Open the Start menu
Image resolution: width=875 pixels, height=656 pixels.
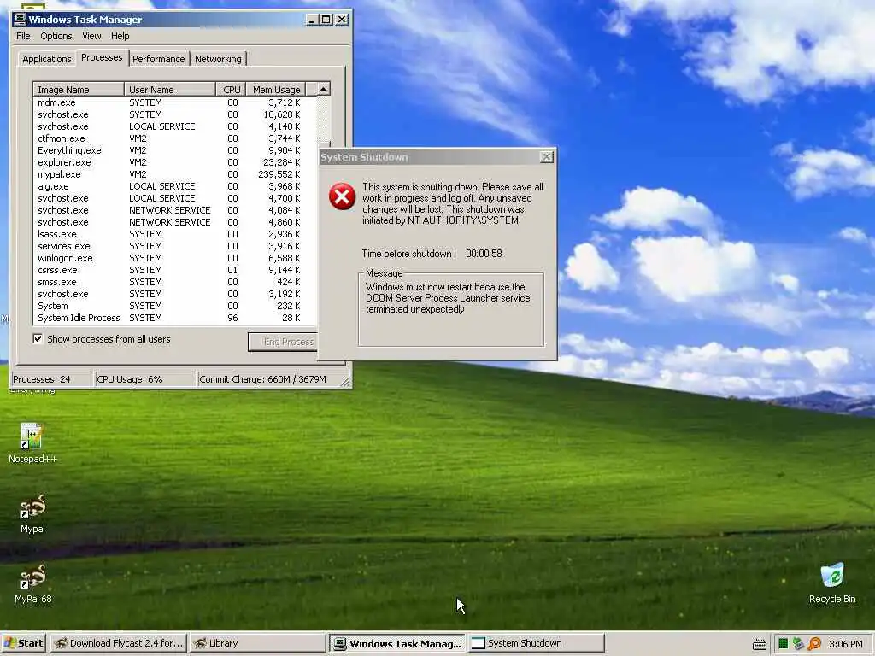pyautogui.click(x=24, y=643)
